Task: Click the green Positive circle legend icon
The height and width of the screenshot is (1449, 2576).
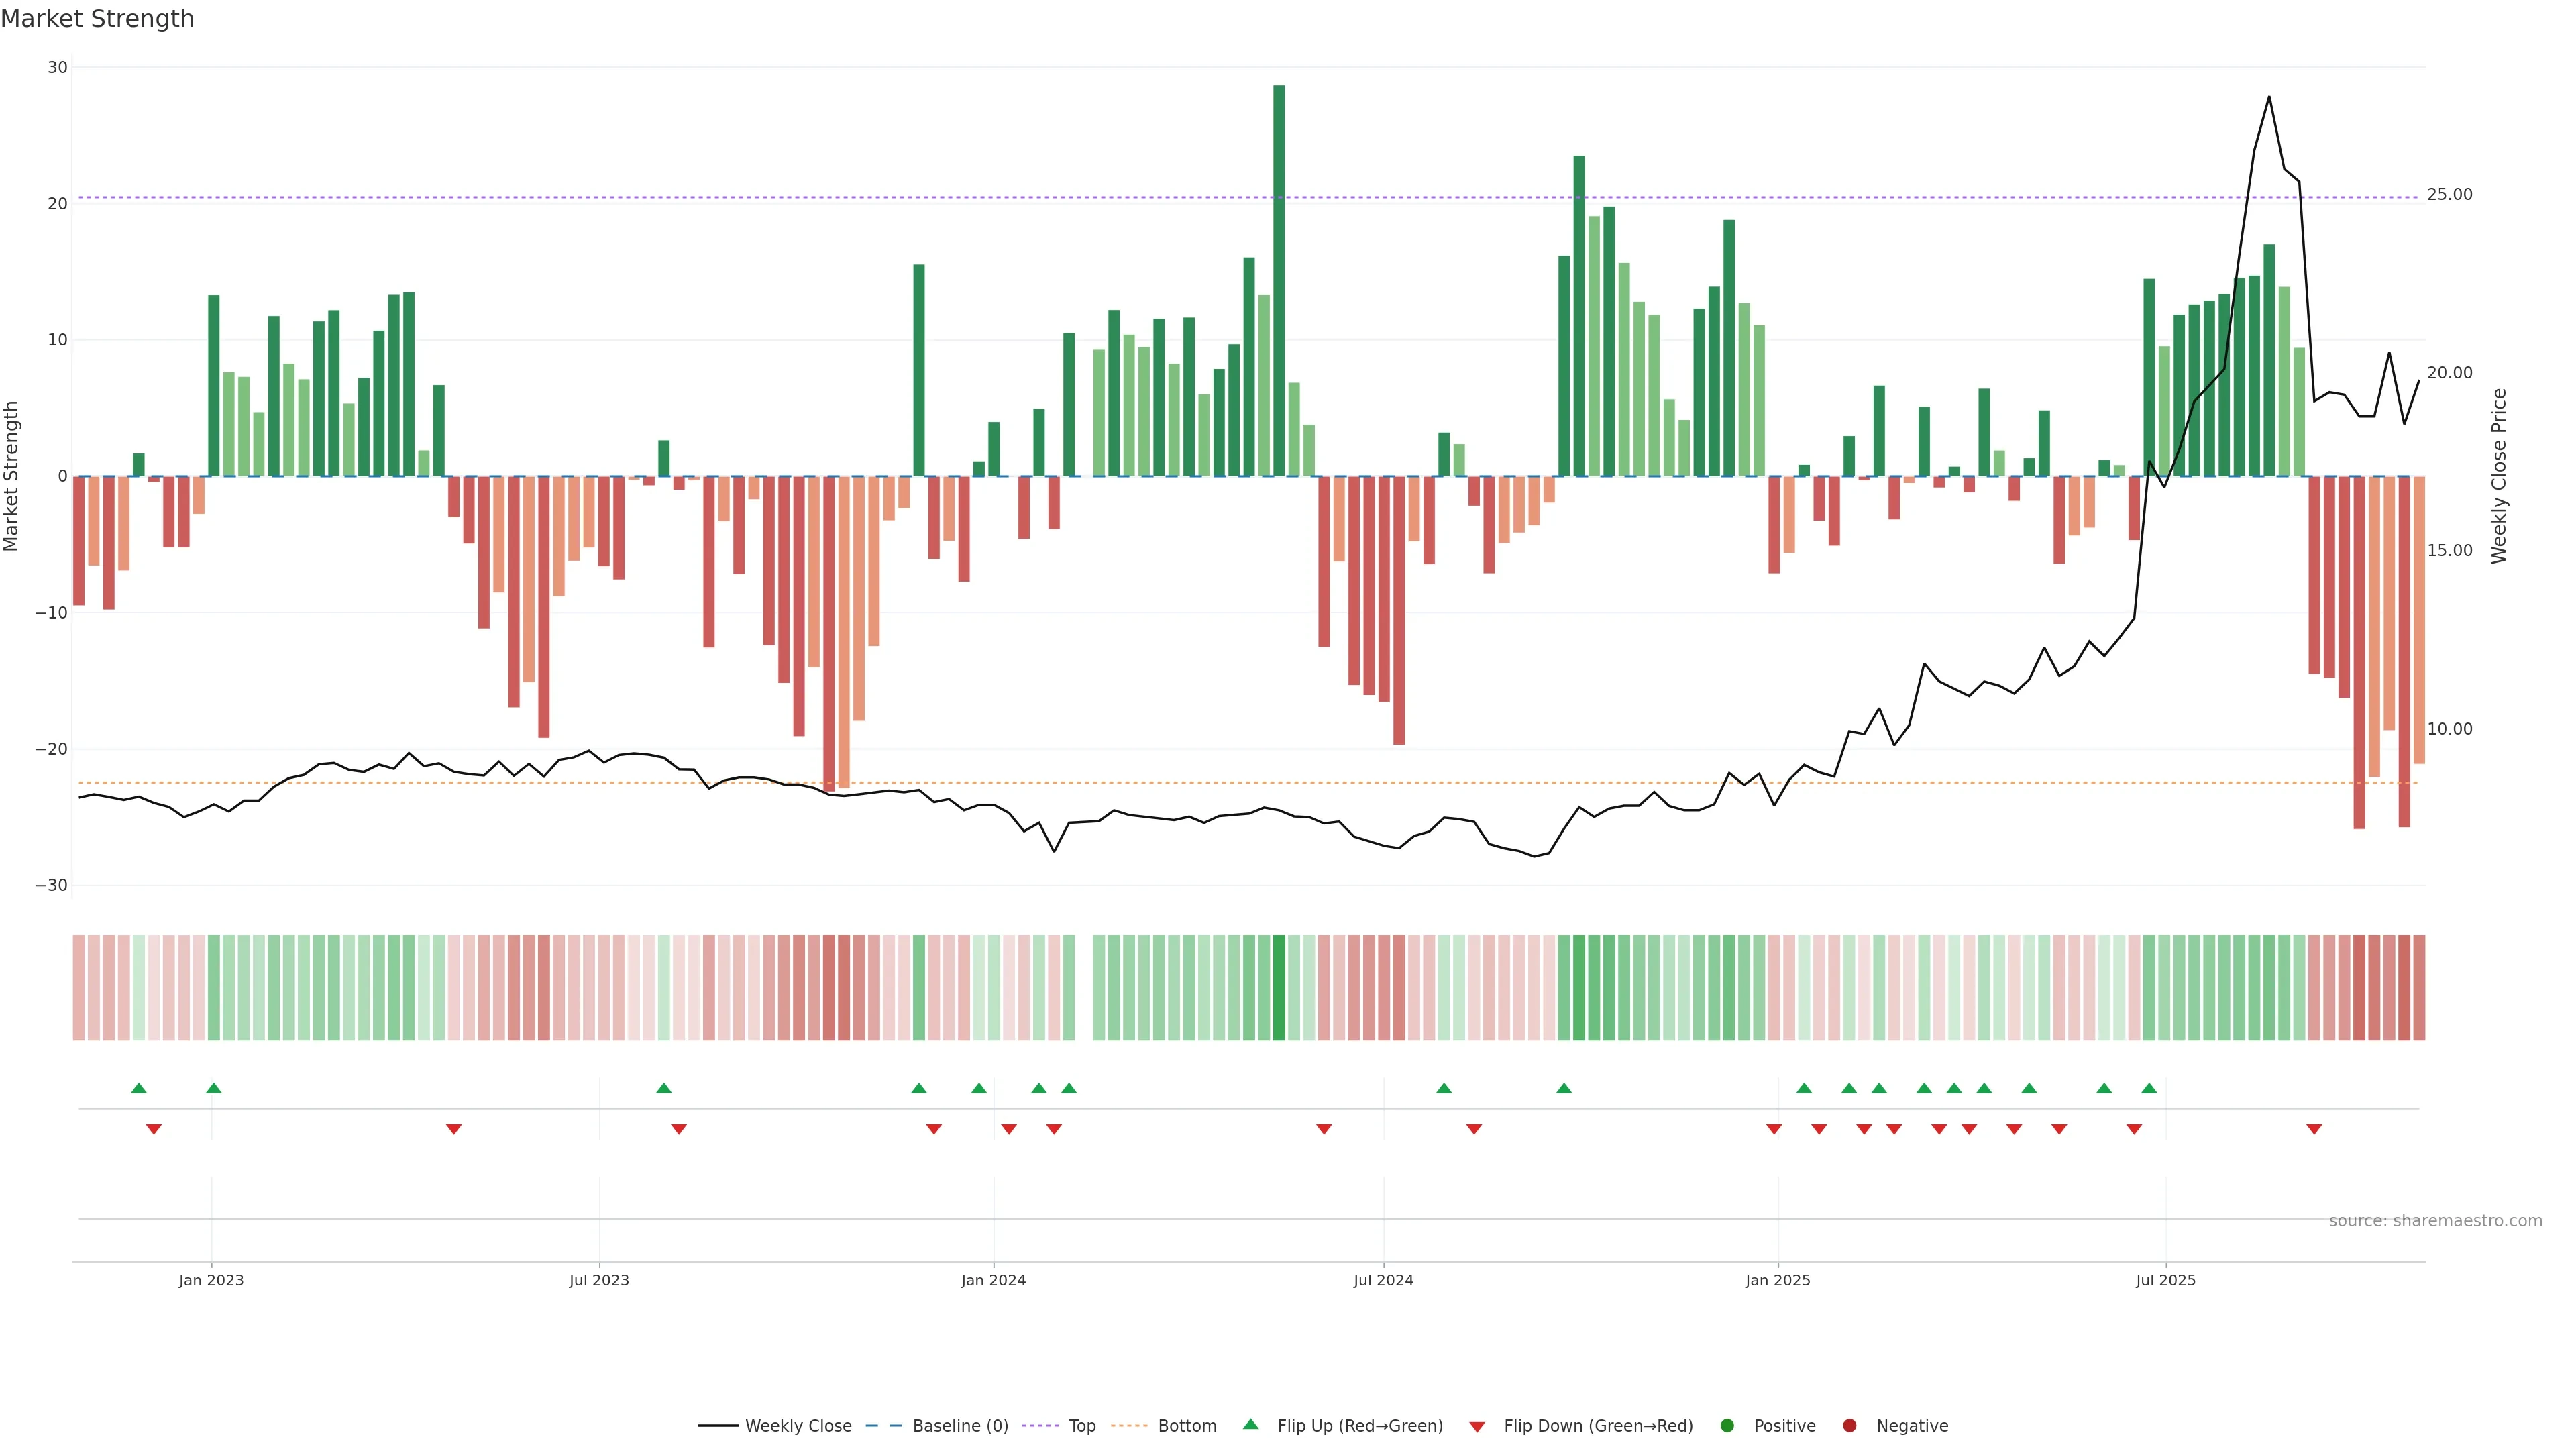Action: click(1727, 1425)
